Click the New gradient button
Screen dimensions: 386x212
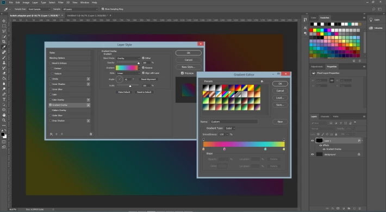coord(280,122)
